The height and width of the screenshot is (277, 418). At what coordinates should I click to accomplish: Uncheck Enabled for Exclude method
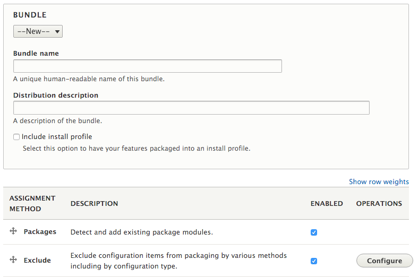pos(314,261)
